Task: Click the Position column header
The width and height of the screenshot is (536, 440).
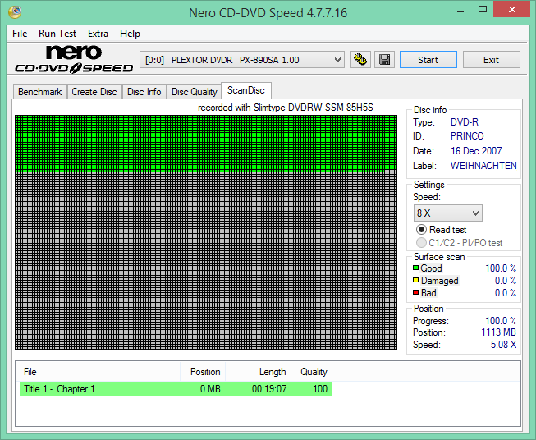Action: [x=203, y=372]
